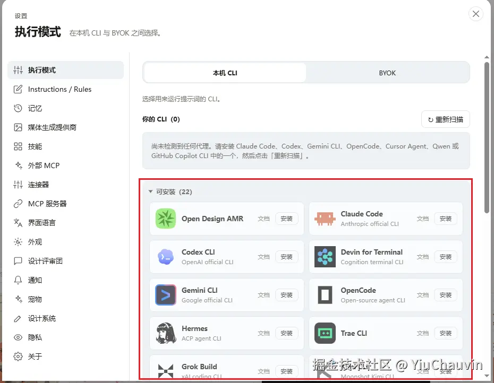Click the Claude Code pixel icon

(325, 219)
